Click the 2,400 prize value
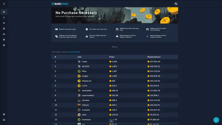The height and width of the screenshot is (125, 222). tap(114, 62)
